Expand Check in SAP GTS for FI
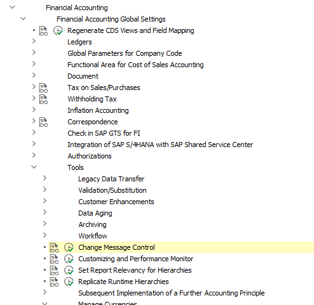The height and width of the screenshot is (305, 314). coord(34,133)
